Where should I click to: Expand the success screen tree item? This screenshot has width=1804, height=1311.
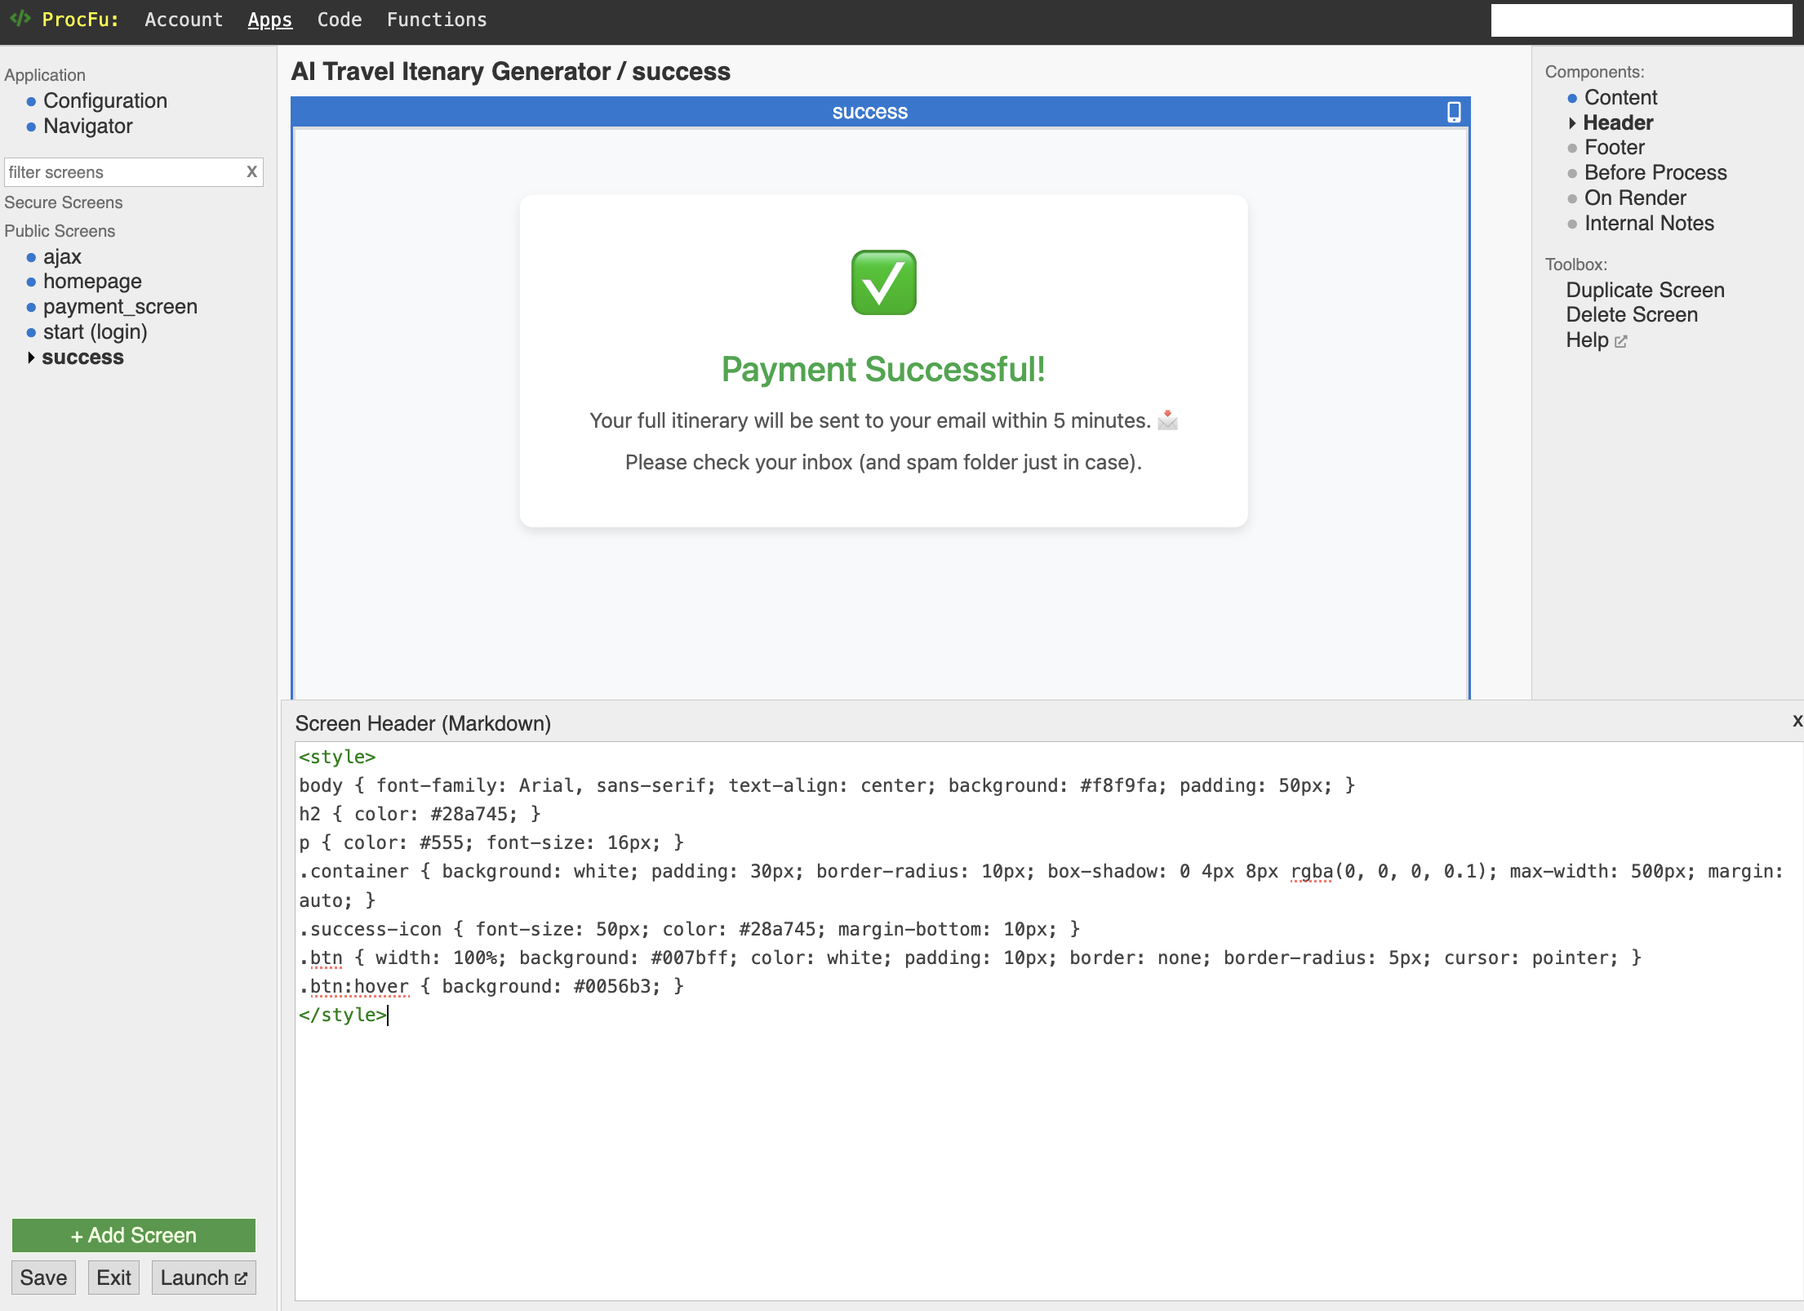click(31, 358)
